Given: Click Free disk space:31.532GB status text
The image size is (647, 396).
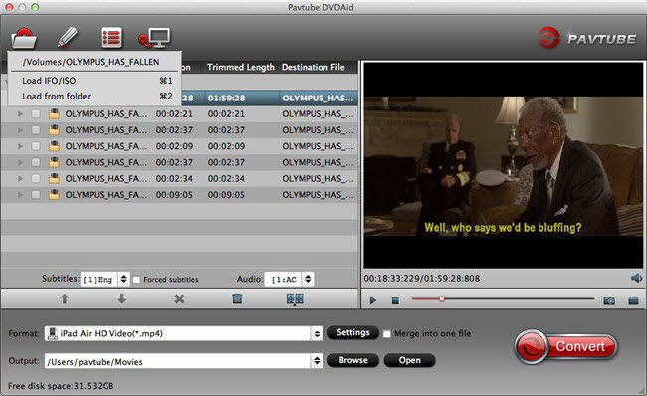Looking at the screenshot, I should (61, 386).
